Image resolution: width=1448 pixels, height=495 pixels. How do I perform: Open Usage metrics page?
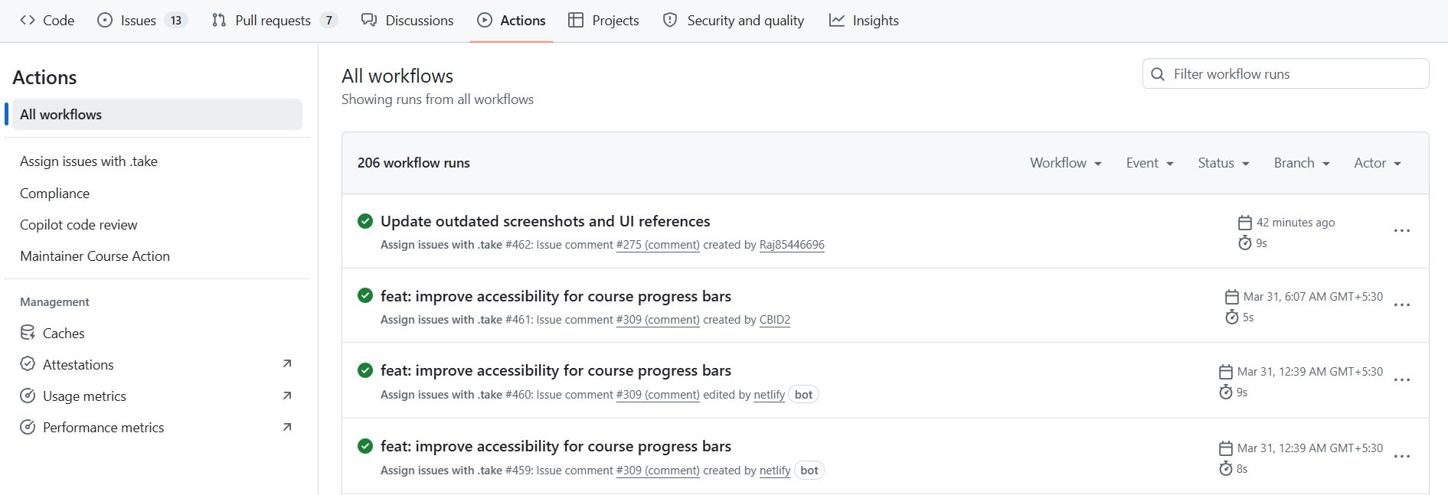click(84, 396)
